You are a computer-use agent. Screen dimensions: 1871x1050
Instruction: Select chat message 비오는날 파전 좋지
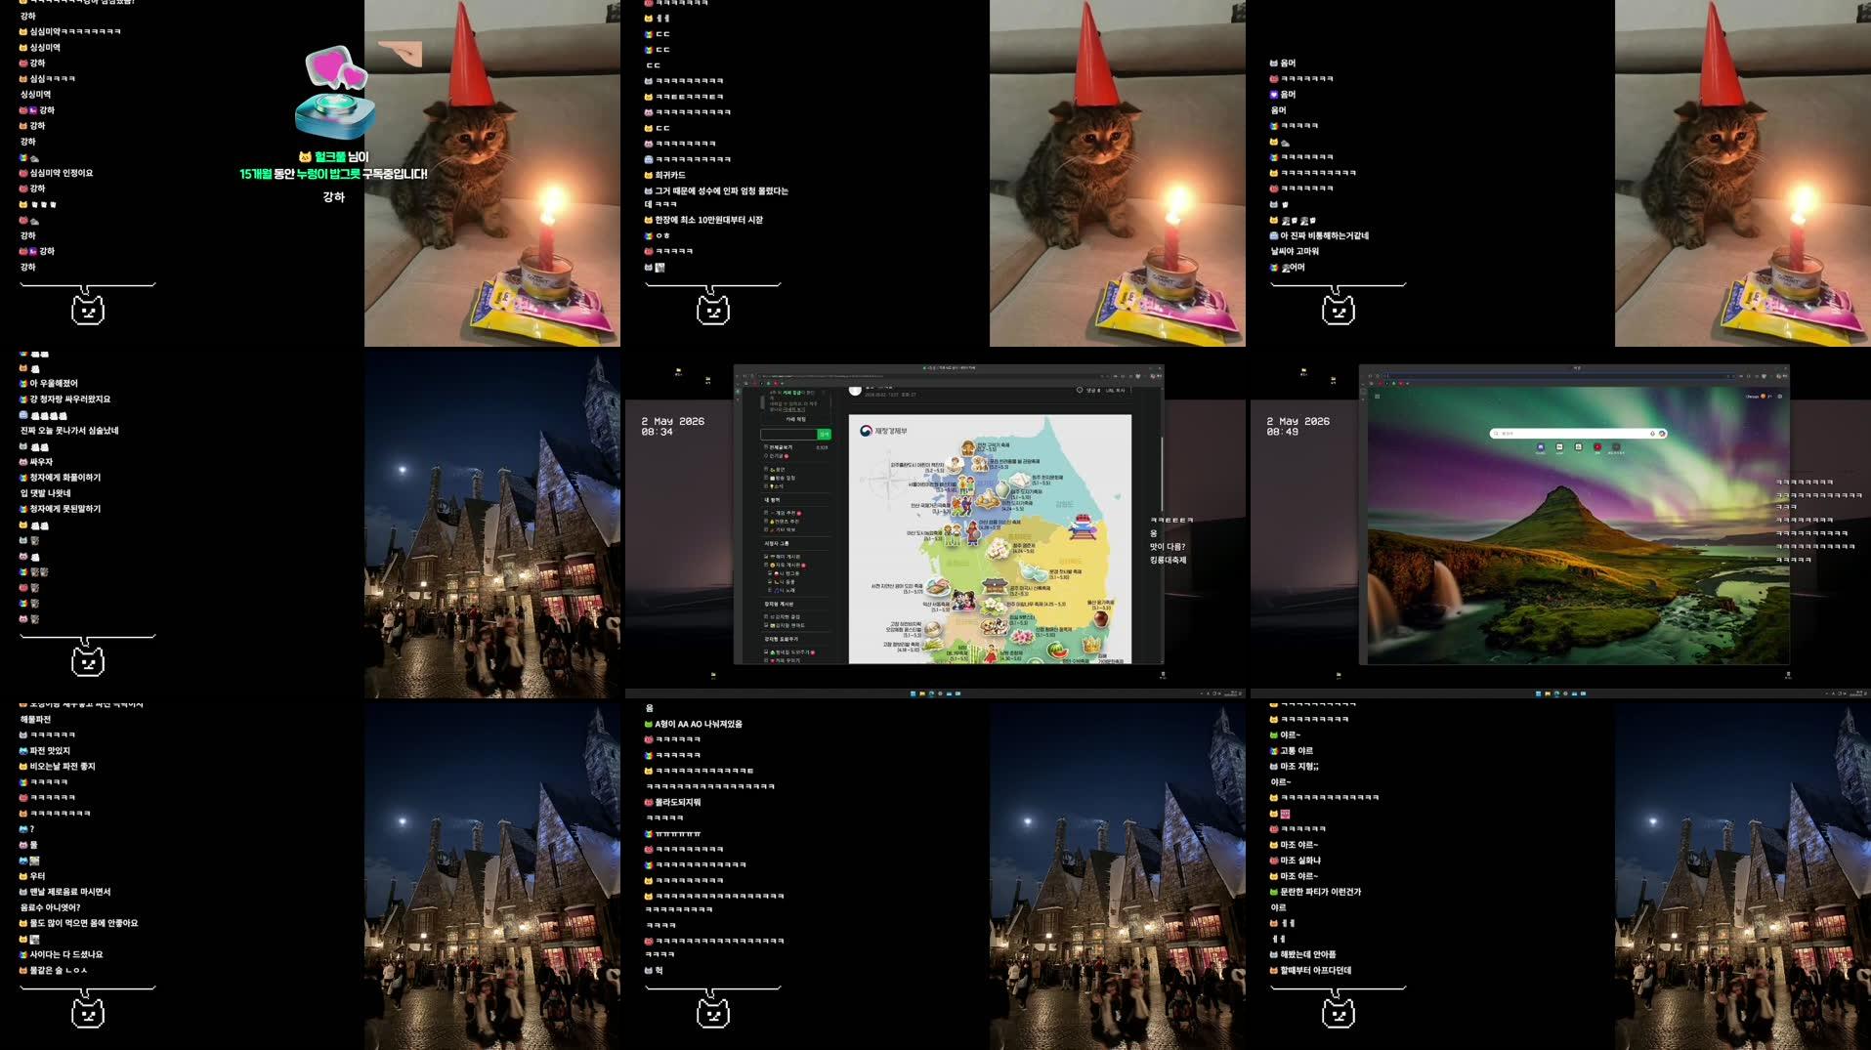[x=63, y=767]
